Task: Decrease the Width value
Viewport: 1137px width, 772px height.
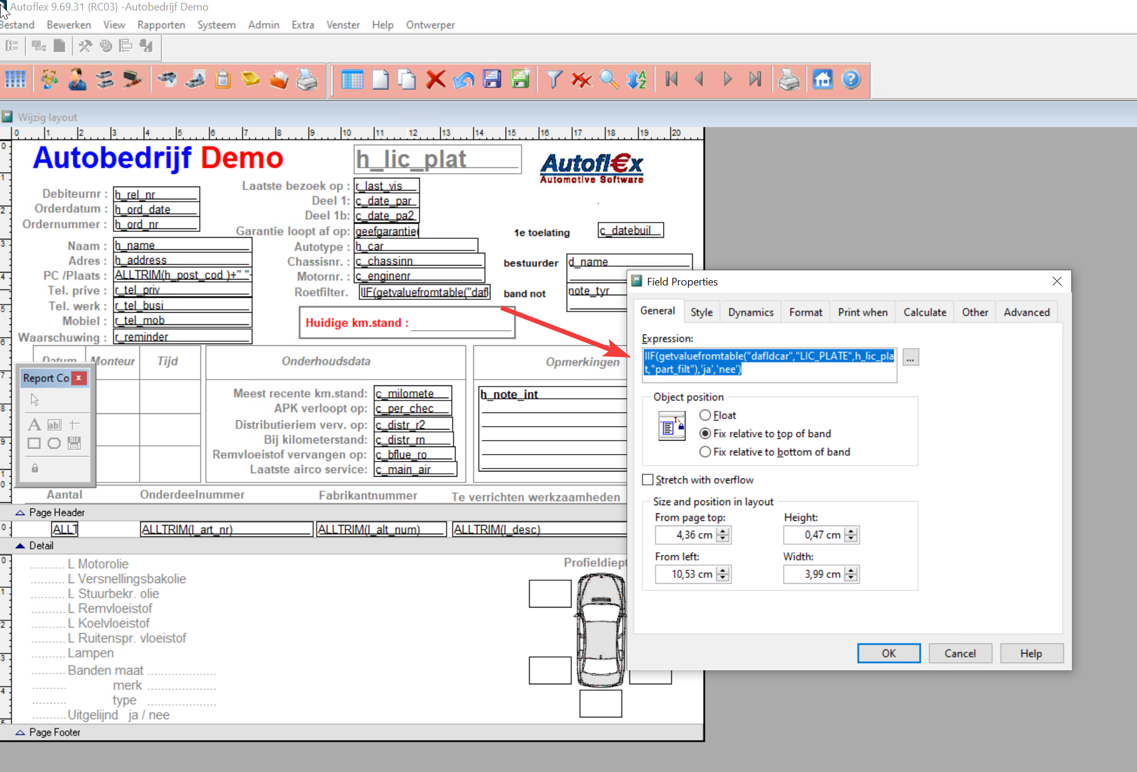Action: 851,578
